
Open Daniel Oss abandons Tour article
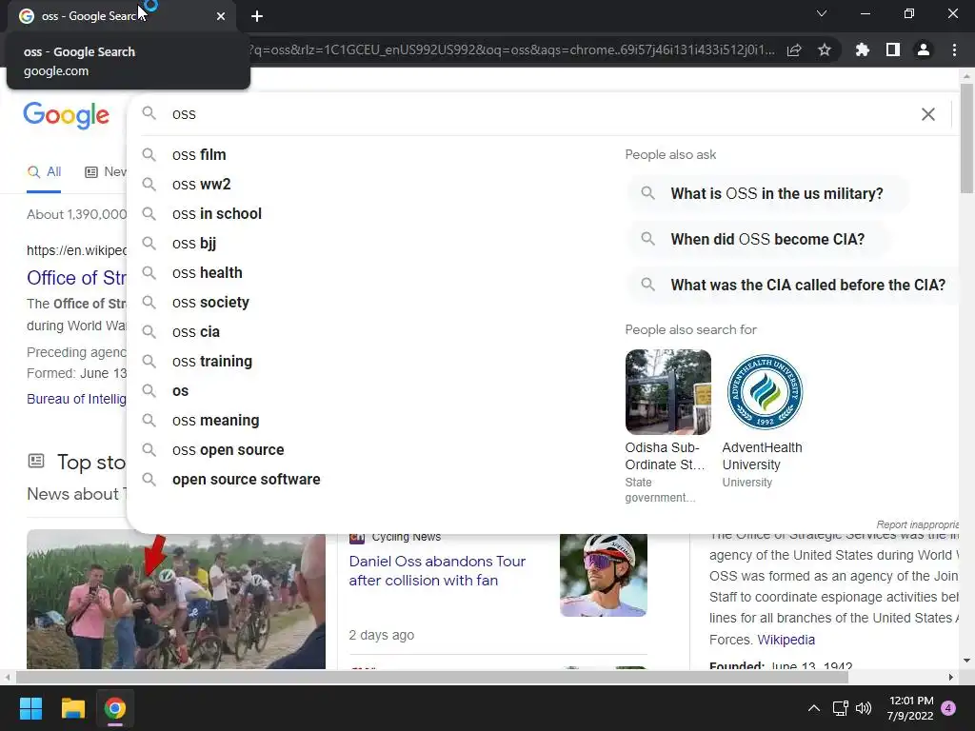point(437,571)
